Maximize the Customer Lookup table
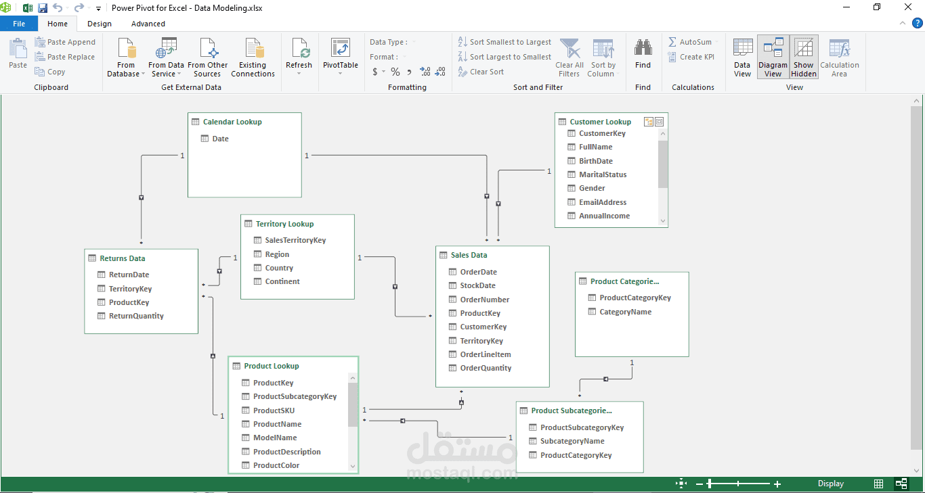The height and width of the screenshot is (493, 925). [x=660, y=122]
